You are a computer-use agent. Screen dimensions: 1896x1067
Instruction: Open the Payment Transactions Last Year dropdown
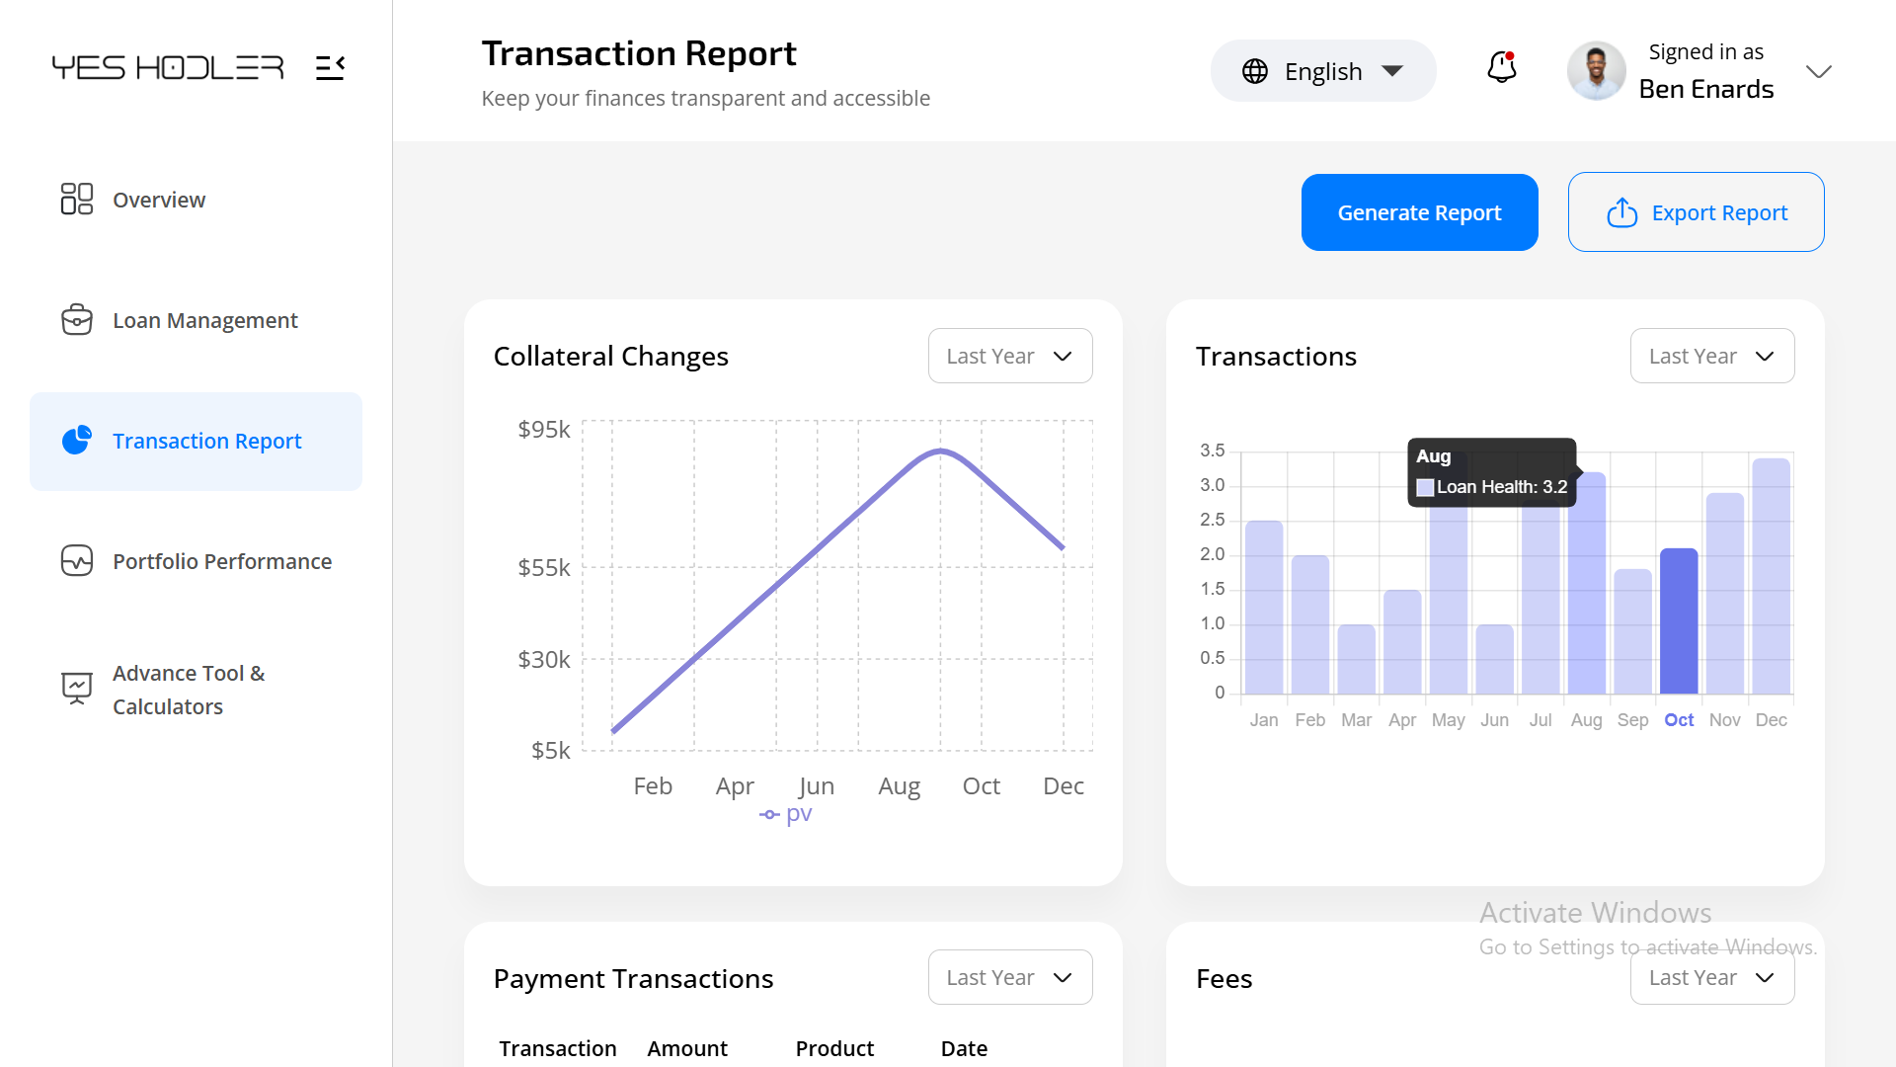coord(1009,977)
